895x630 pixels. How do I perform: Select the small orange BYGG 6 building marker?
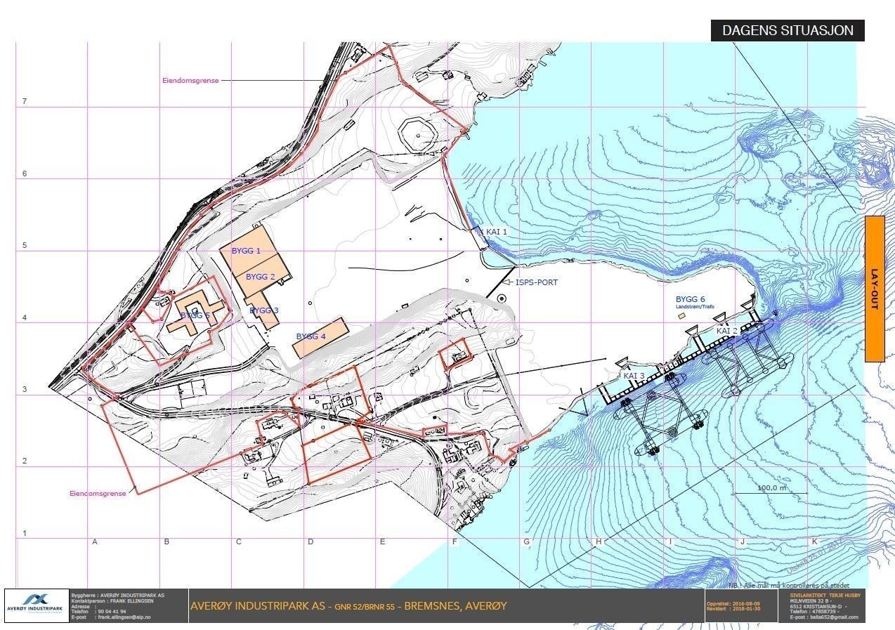[x=681, y=316]
